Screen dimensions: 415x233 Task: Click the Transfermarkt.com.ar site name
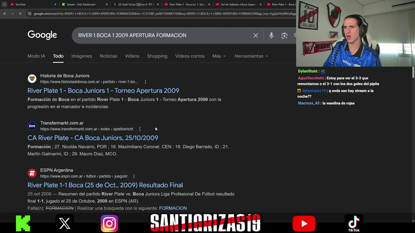point(62,123)
